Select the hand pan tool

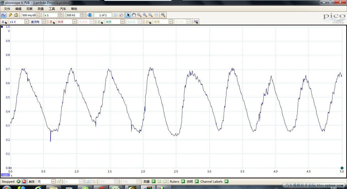tap(134, 15)
